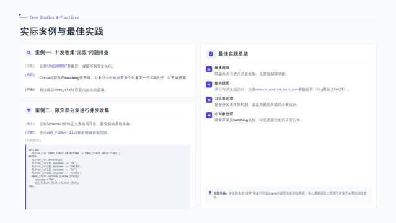
Task: Click the 04 badge next to 小对象处理
Action: (209, 115)
